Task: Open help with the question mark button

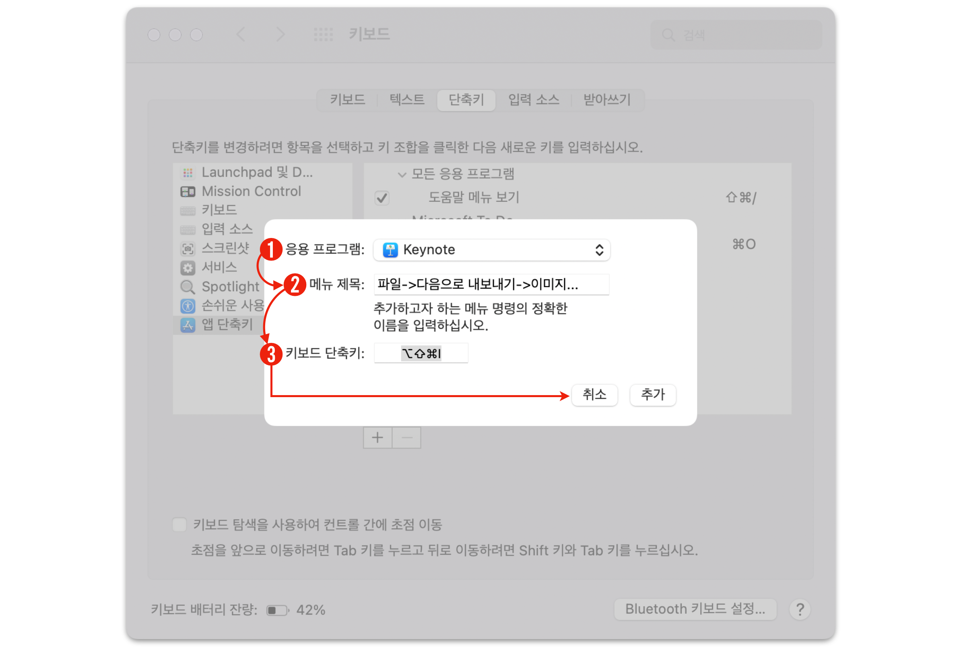Action: (x=799, y=609)
